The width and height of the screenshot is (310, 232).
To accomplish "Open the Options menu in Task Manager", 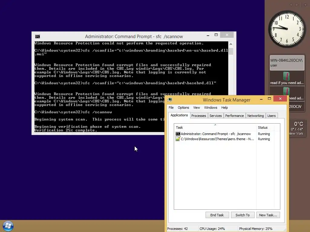I will (183, 108).
